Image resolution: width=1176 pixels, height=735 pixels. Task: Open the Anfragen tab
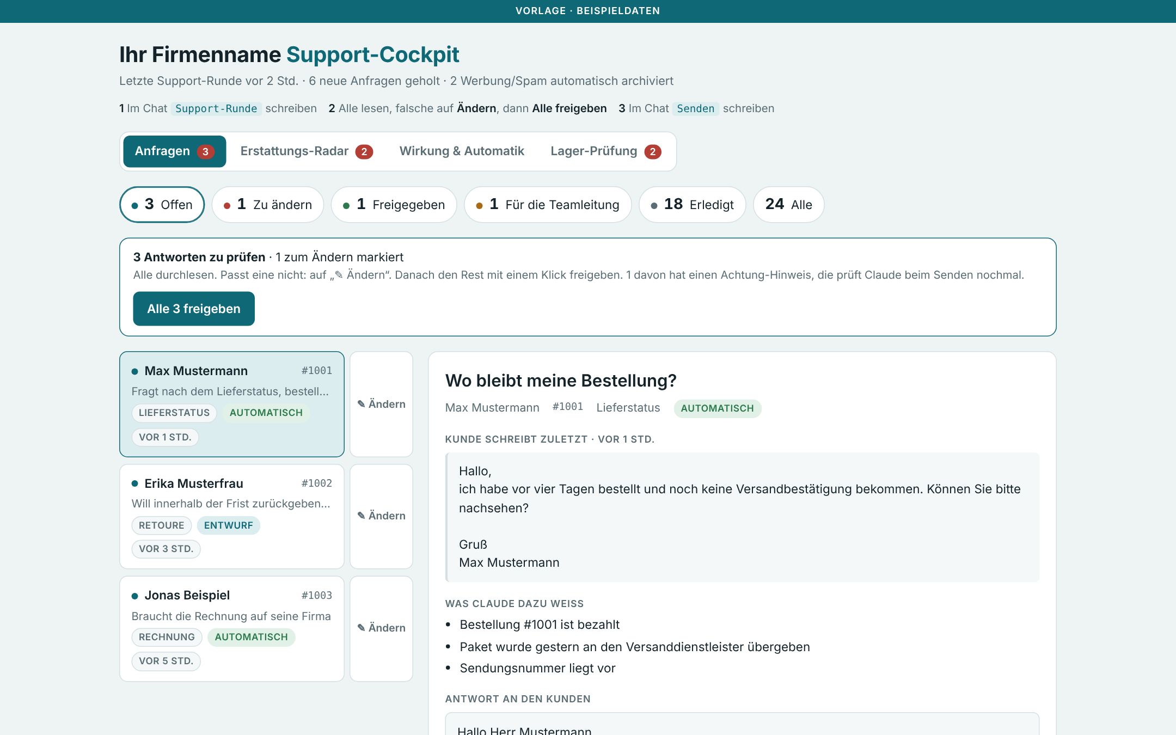pyautogui.click(x=174, y=151)
